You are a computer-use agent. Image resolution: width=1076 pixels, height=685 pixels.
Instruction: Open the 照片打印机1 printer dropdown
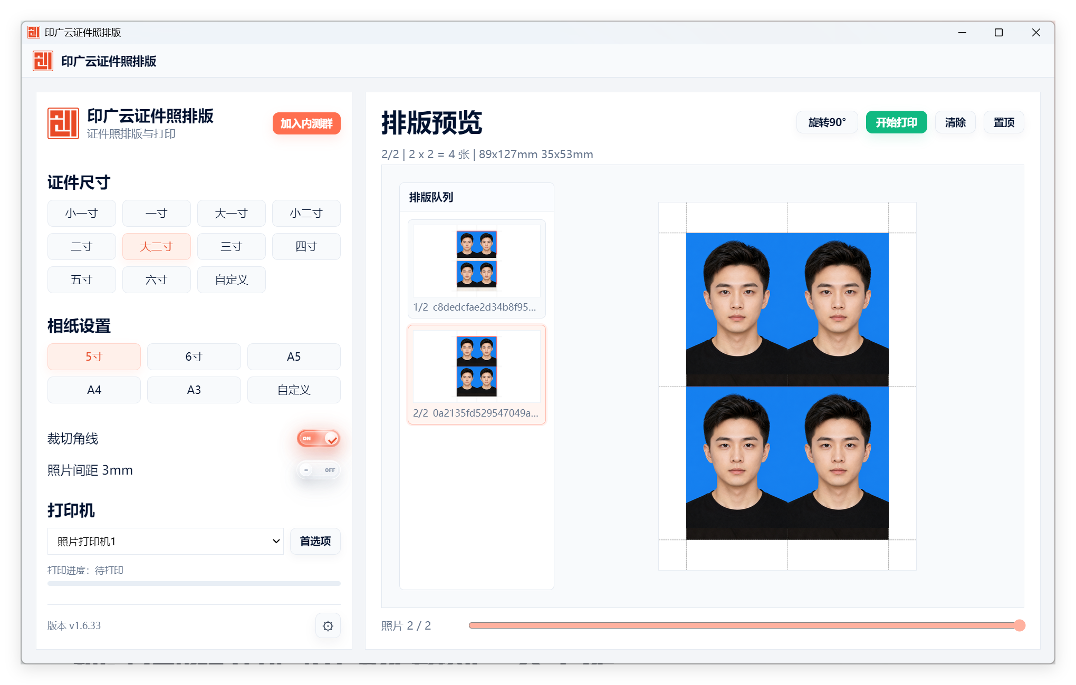[166, 542]
